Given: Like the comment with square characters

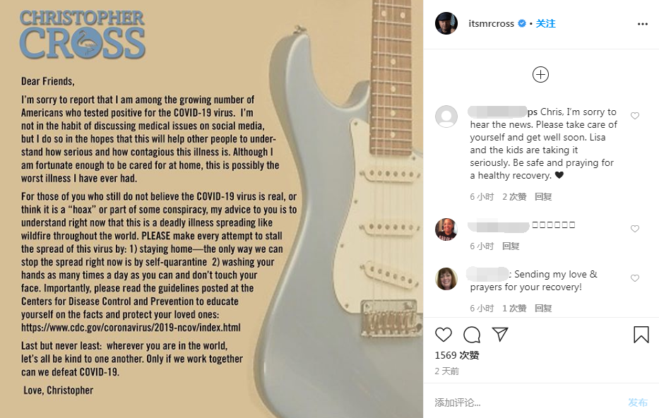Looking at the screenshot, I should tap(634, 229).
